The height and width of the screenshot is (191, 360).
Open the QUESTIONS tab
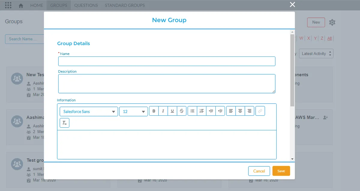(x=86, y=5)
